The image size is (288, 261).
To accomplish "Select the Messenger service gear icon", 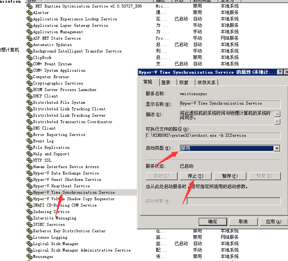I will point(29,256).
